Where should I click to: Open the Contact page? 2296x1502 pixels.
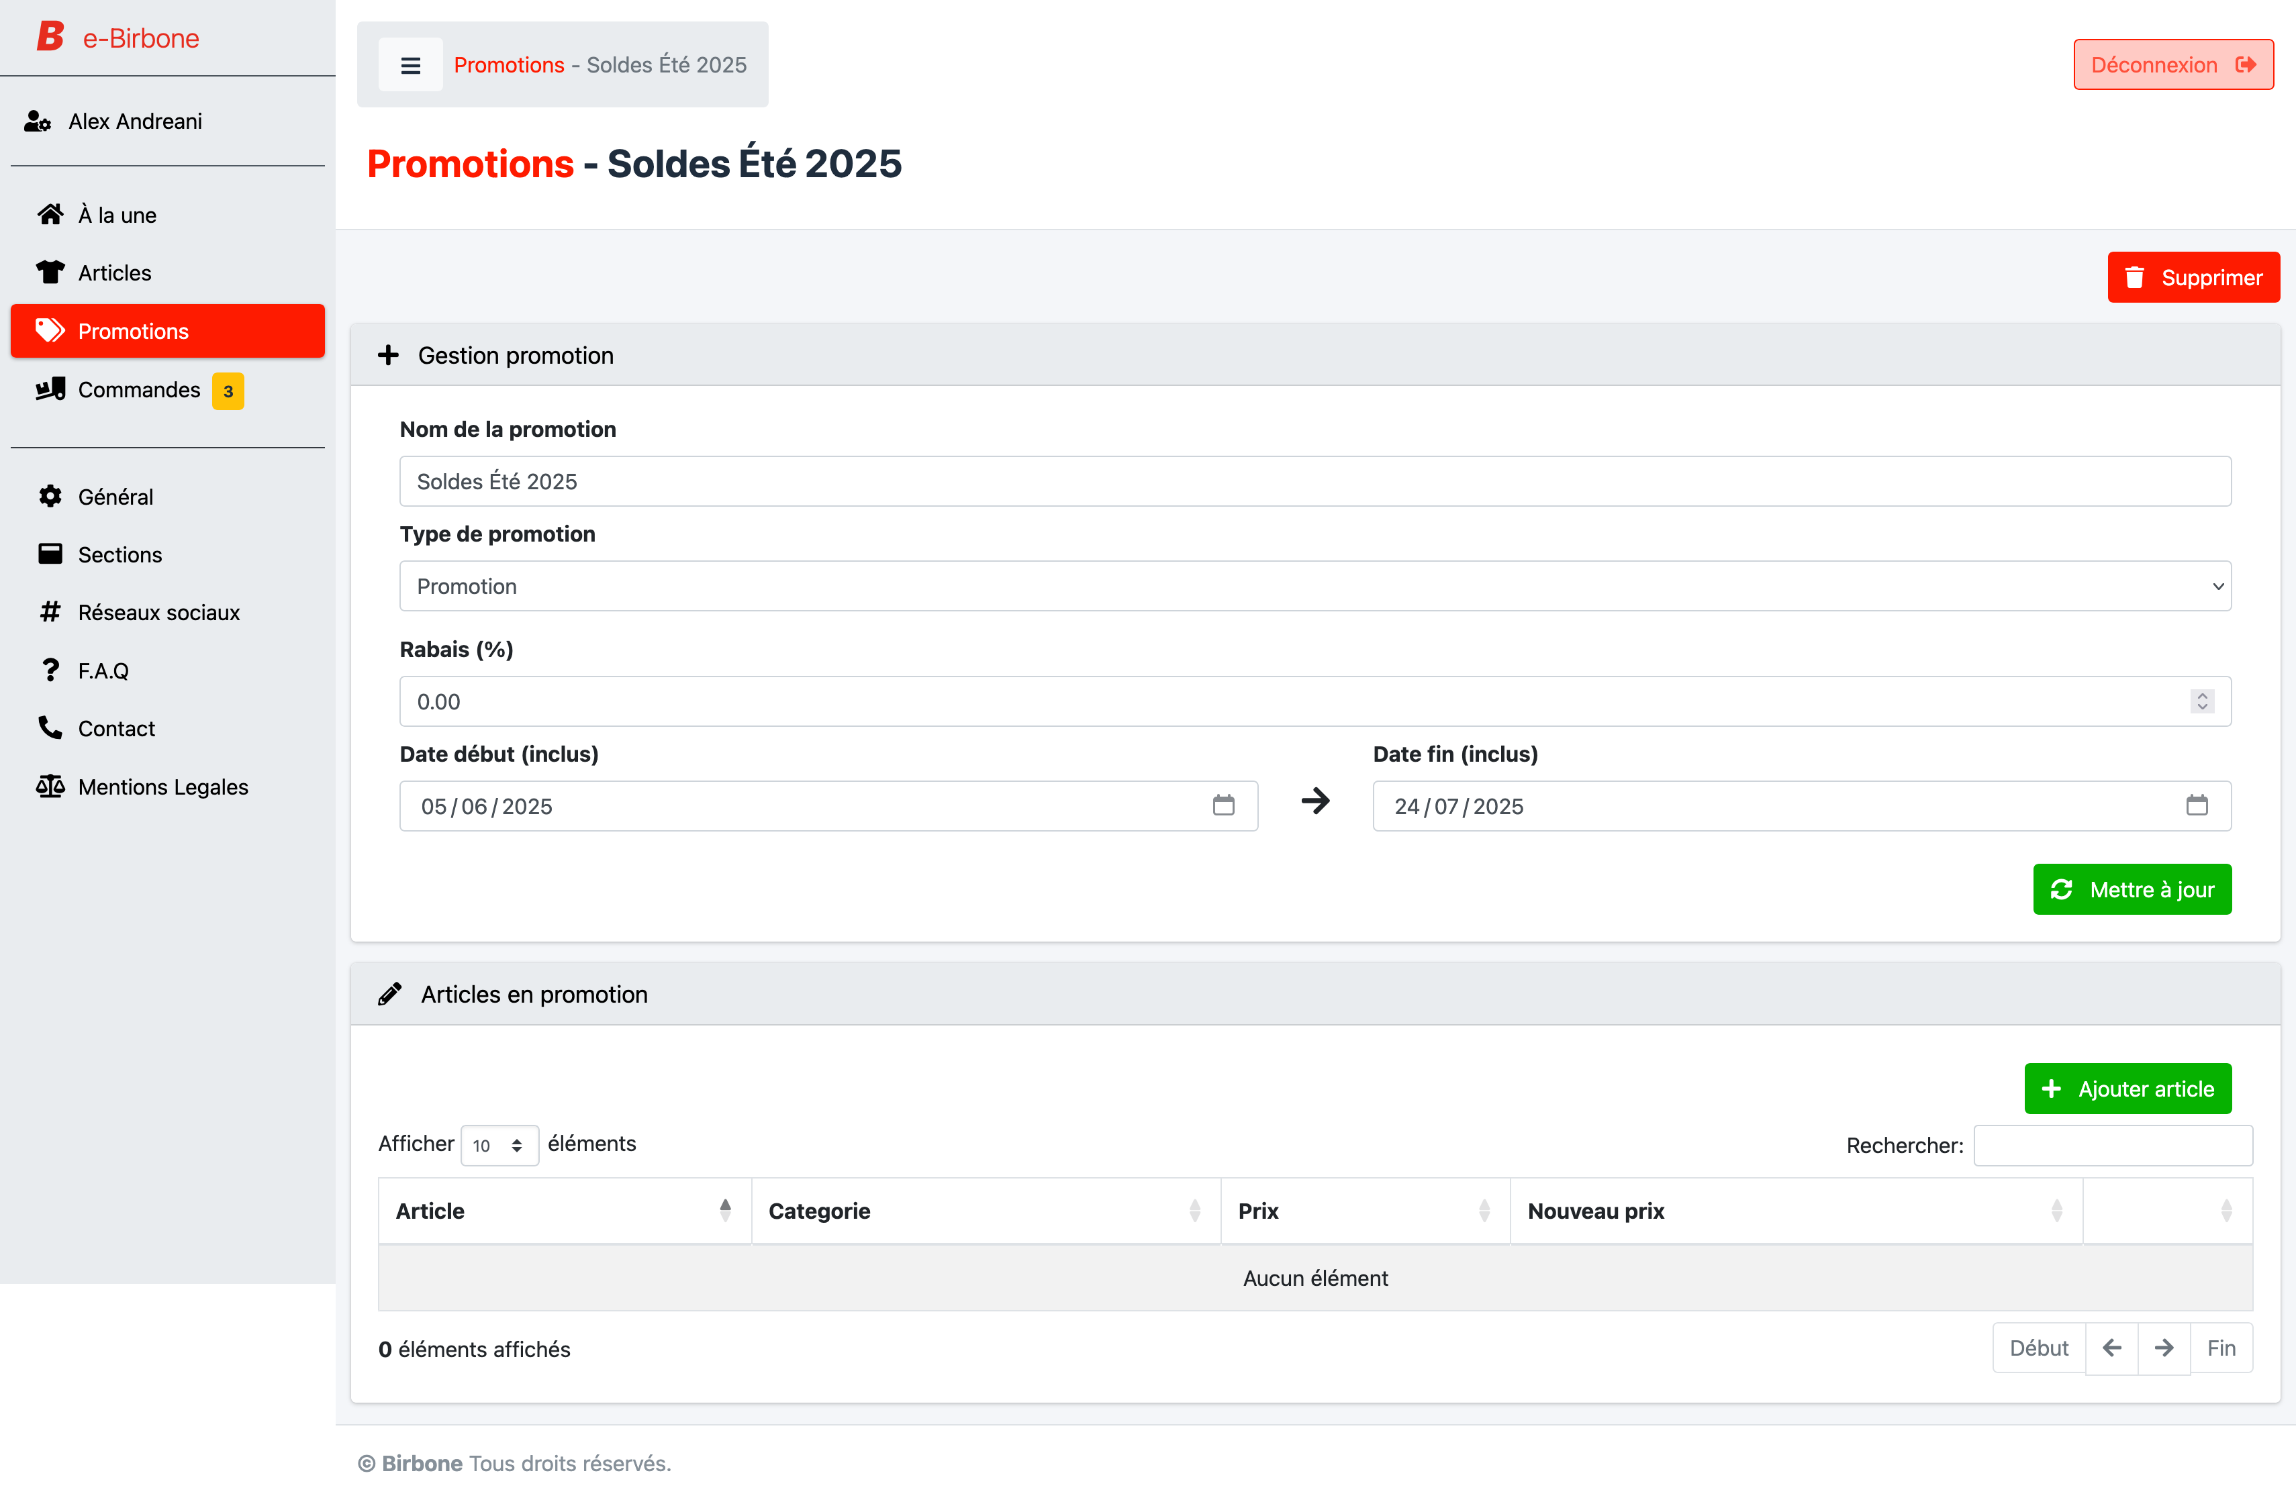(167, 728)
